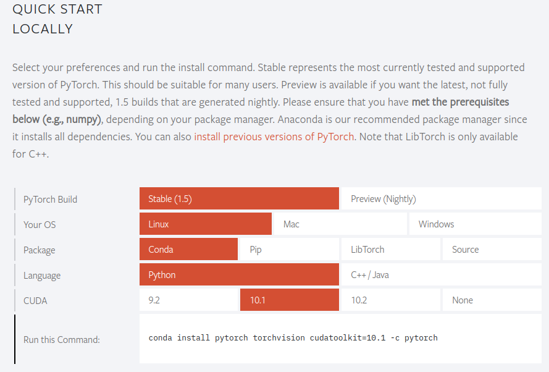Click the Run this Command label
The image size is (549, 372).
pos(62,339)
